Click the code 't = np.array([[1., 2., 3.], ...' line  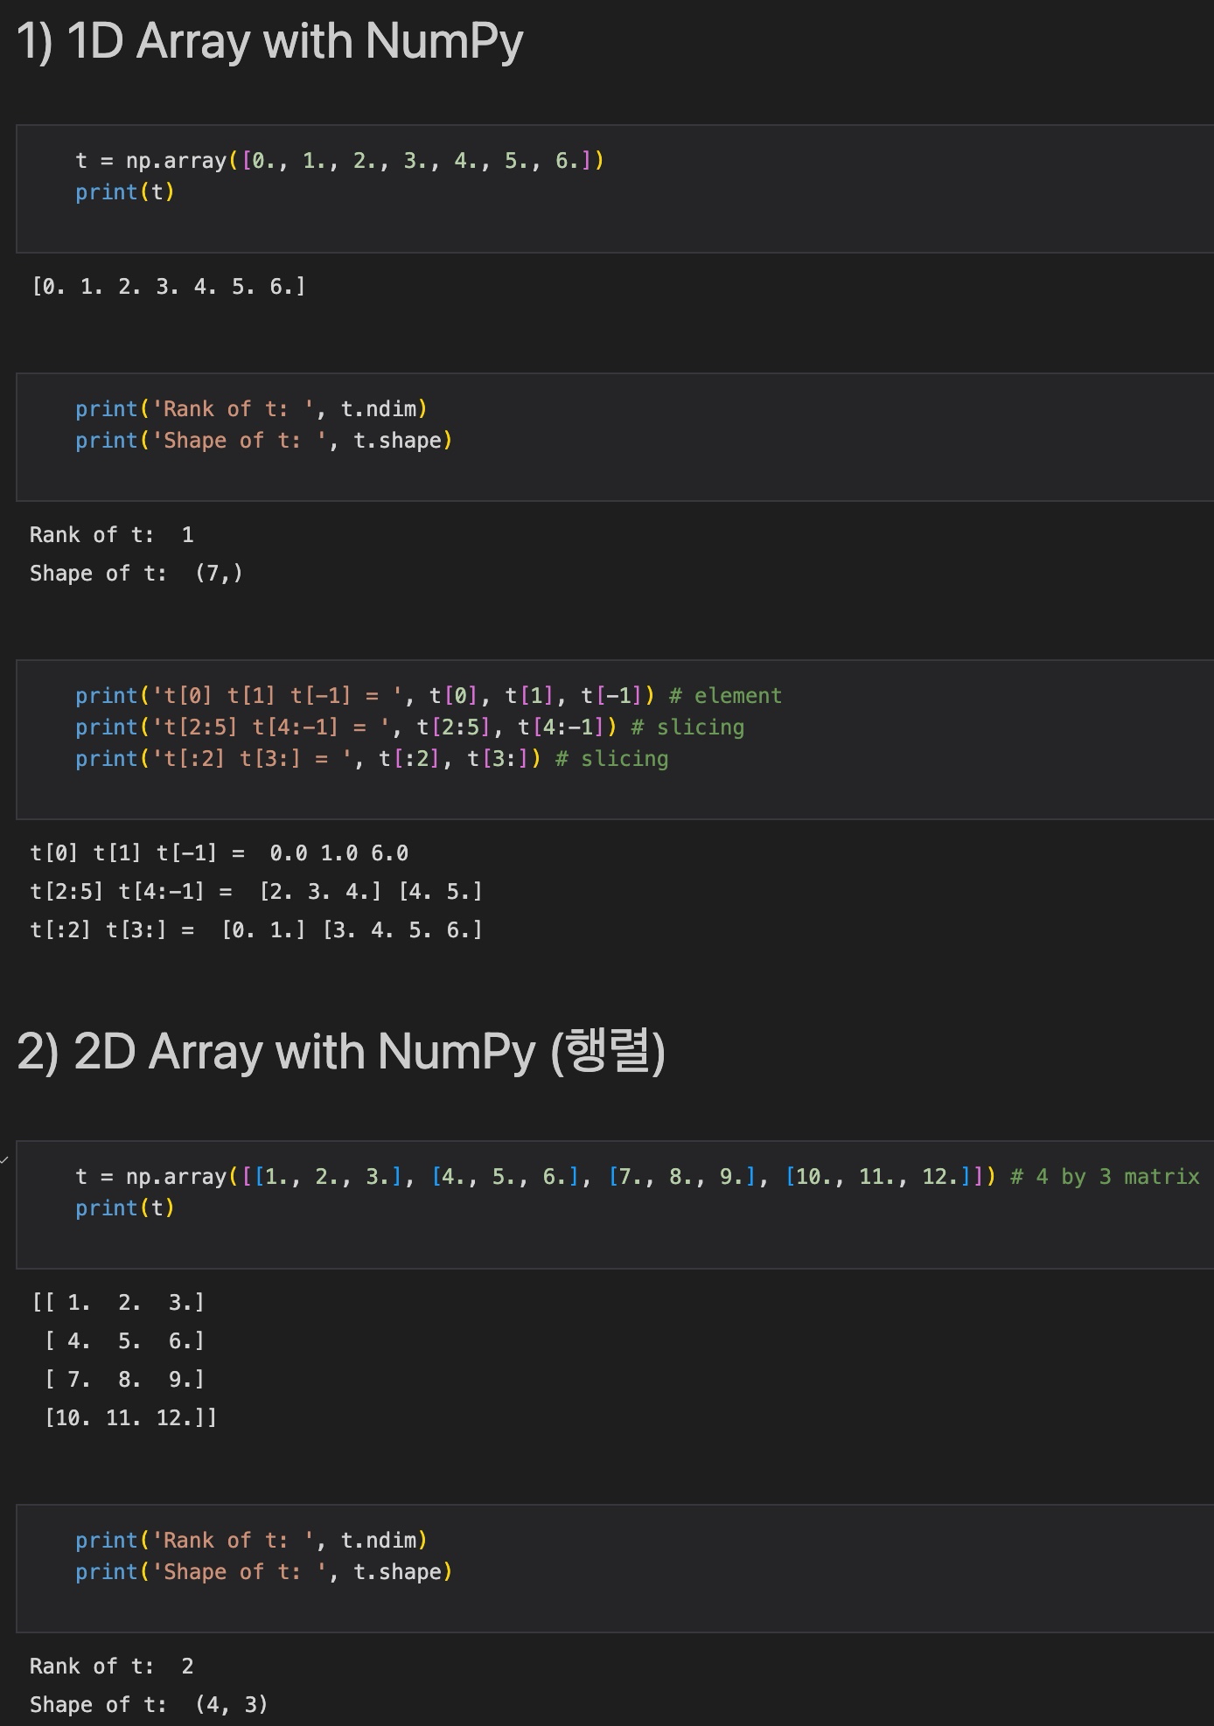point(535,1177)
